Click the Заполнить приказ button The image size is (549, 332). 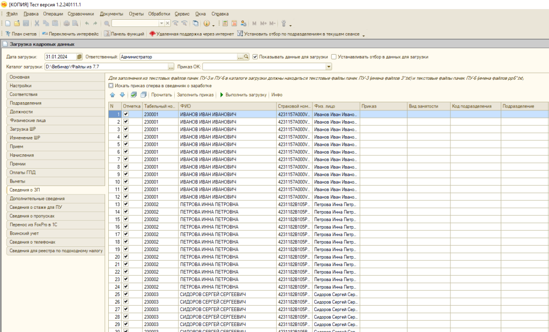tap(195, 95)
